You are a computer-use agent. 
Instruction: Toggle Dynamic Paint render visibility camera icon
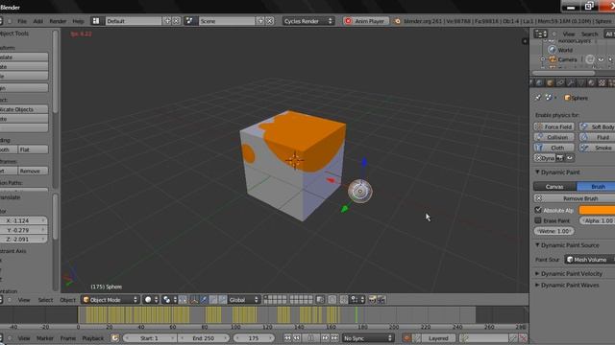pyautogui.click(x=560, y=158)
